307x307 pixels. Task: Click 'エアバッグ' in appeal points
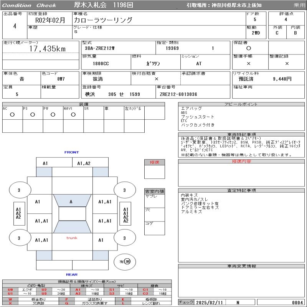pyautogui.click(x=191, y=108)
